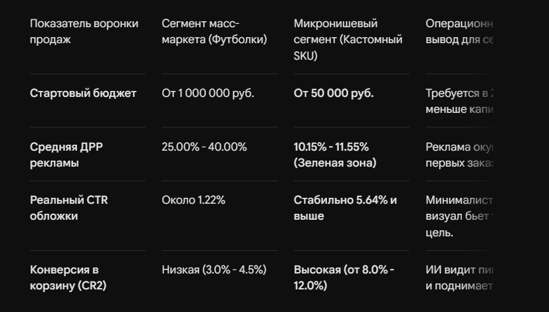Screen dimensions: 549x312
Task: Click the 'Низкая (3.0% - 4.5%)' cell
Action: (x=214, y=270)
